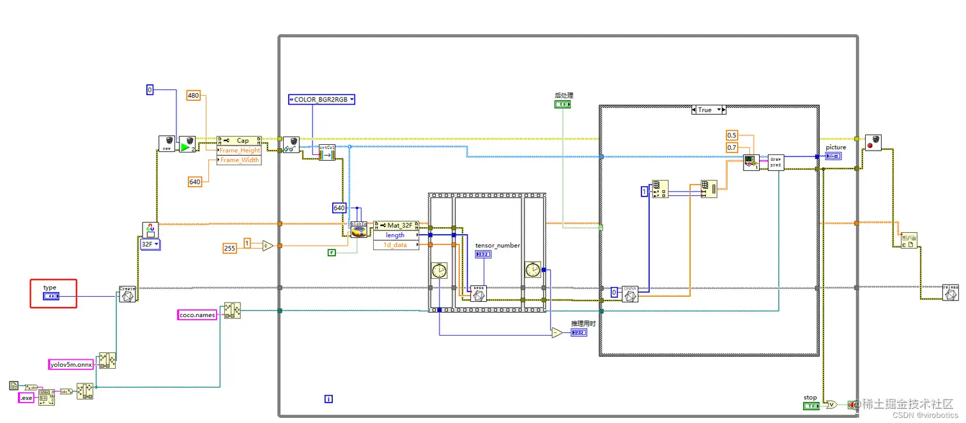The width and height of the screenshot is (966, 423).
Task: Toggle the stop boolean terminal
Action: 811,406
